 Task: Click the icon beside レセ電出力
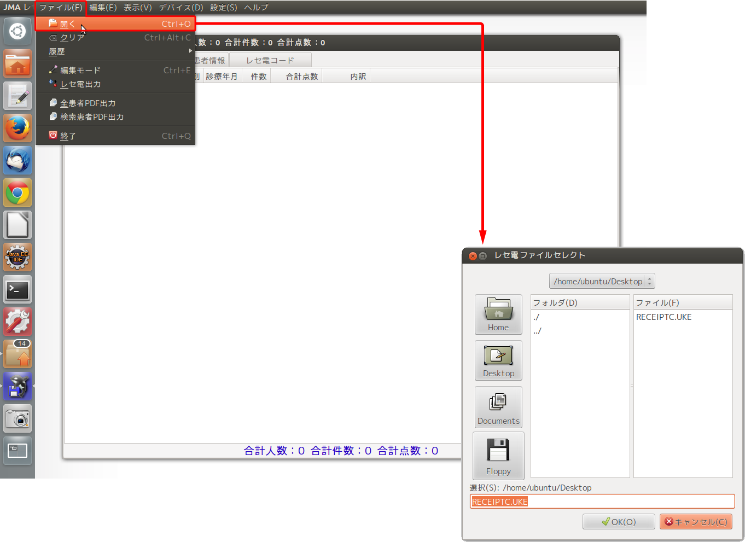[53, 84]
